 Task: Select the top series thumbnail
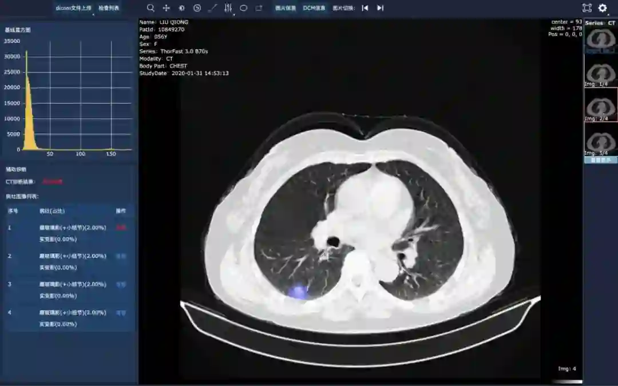(x=601, y=40)
